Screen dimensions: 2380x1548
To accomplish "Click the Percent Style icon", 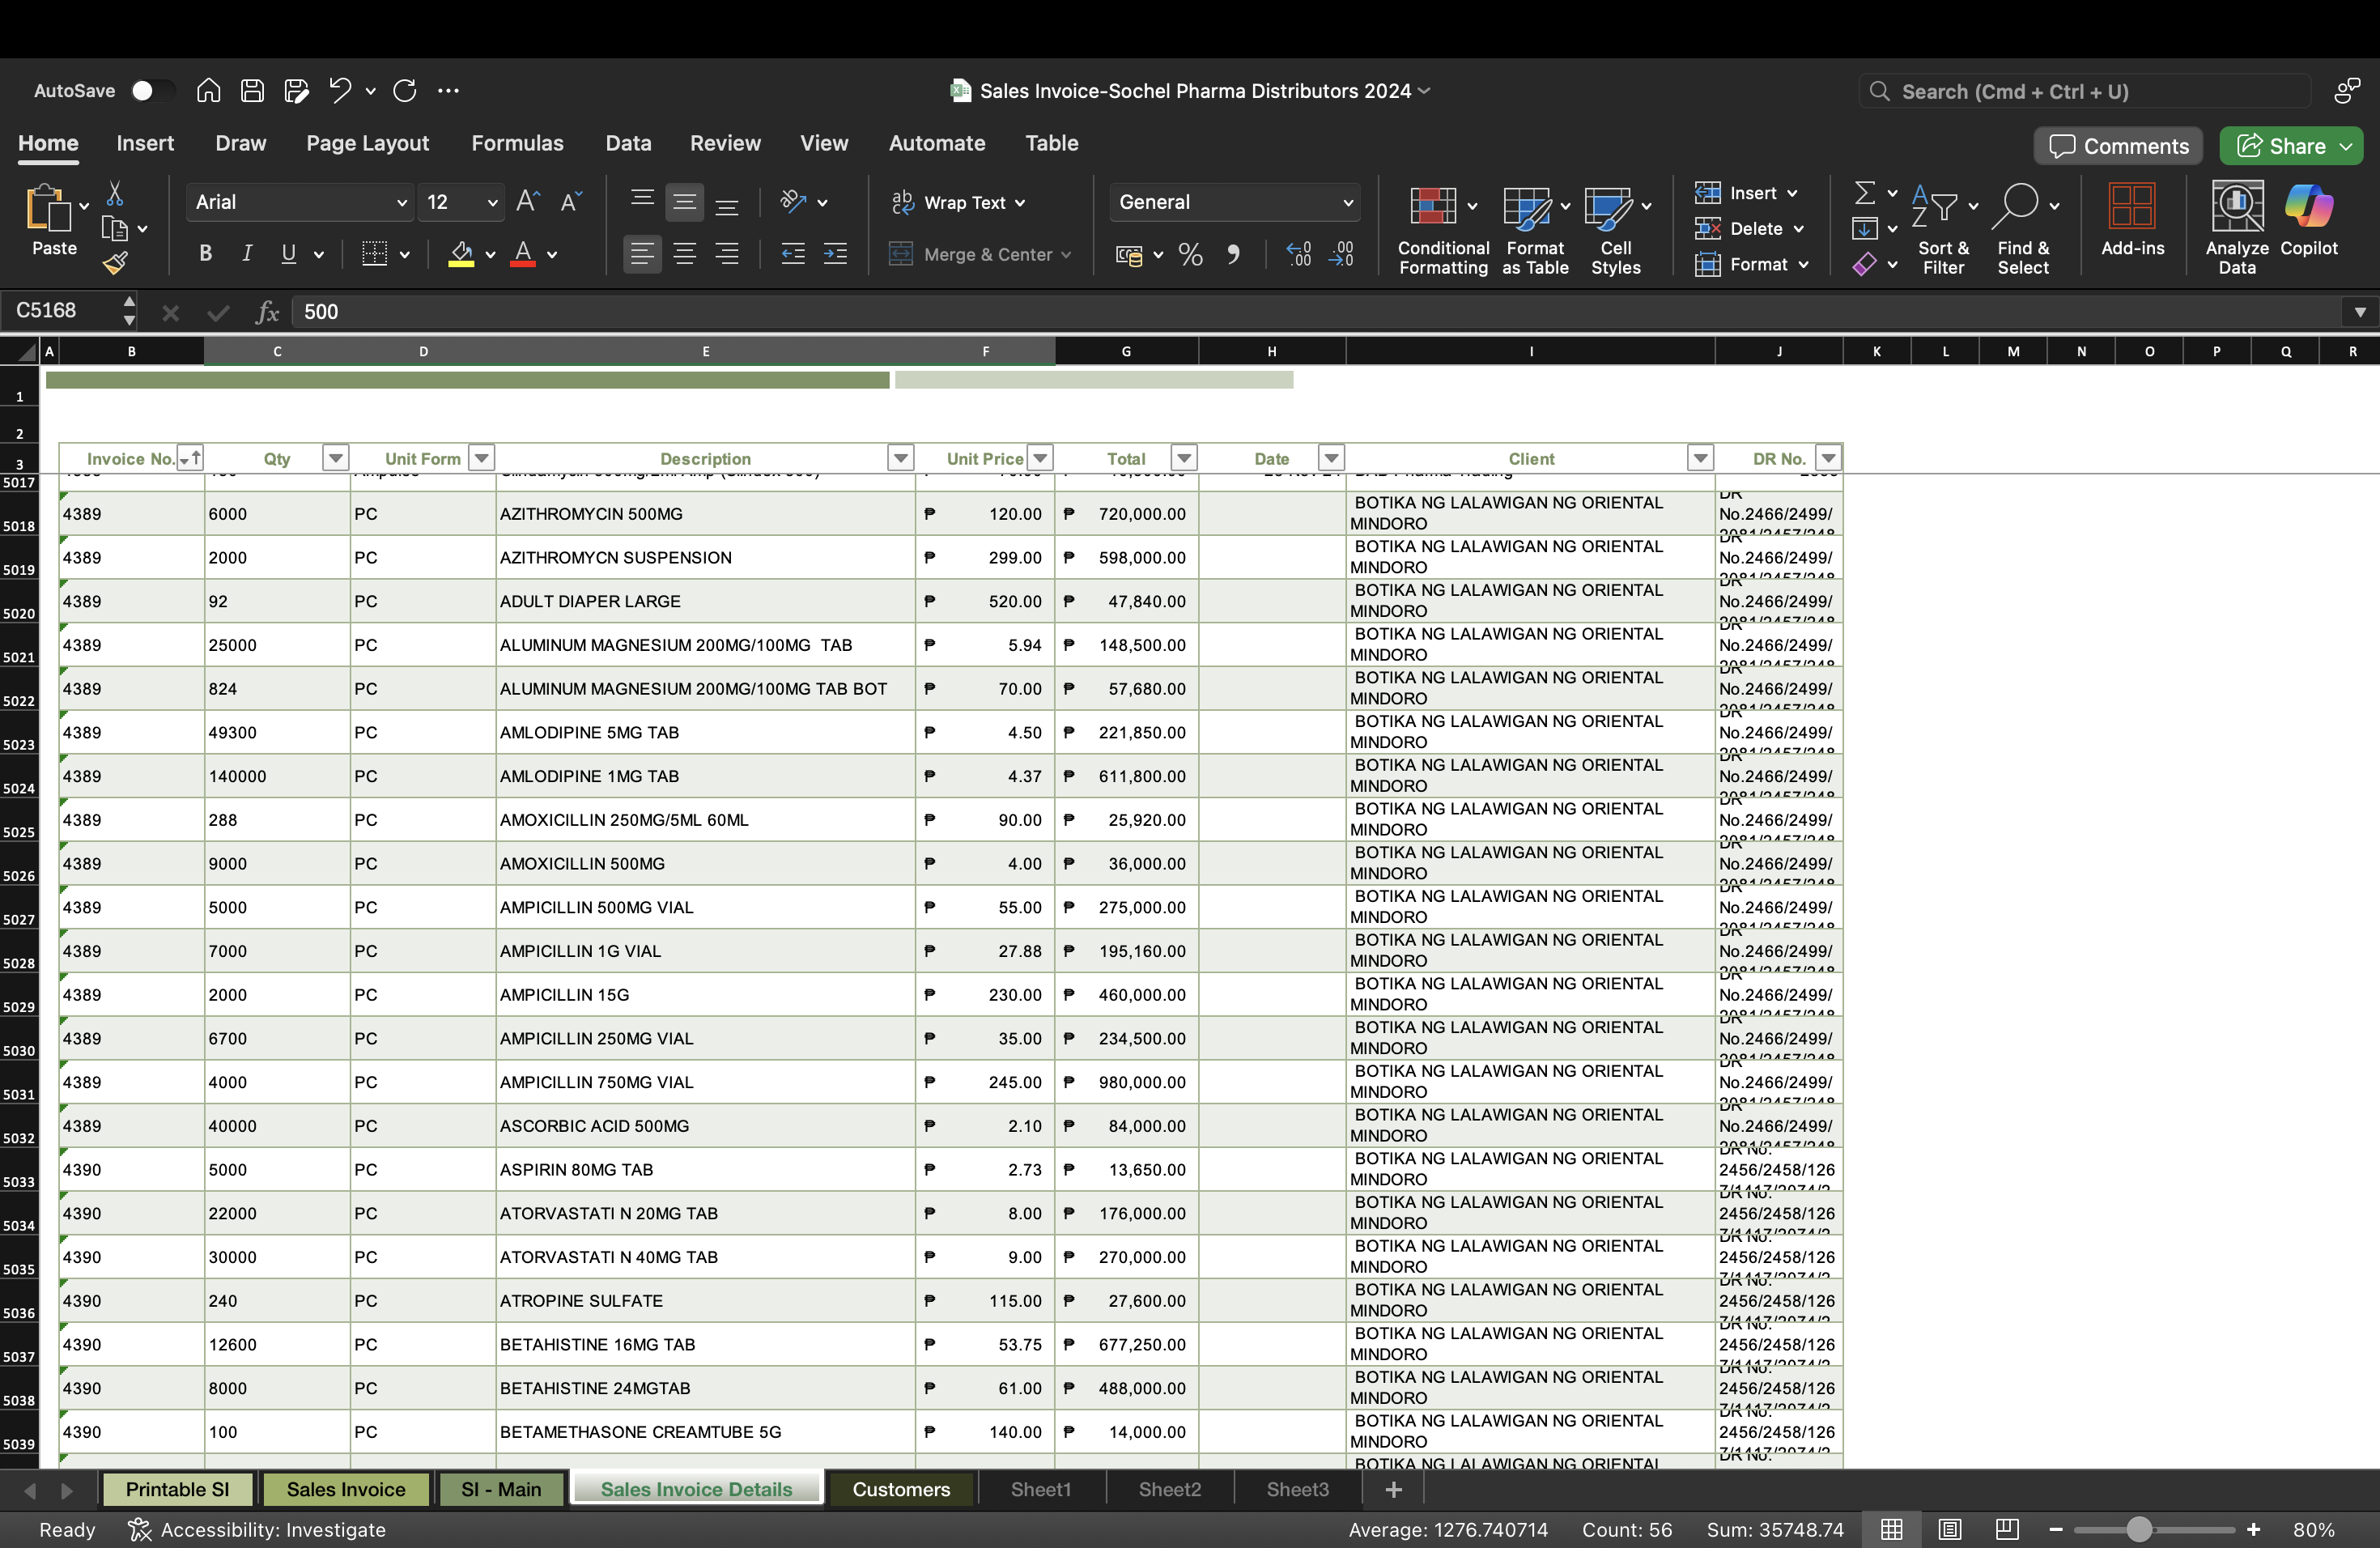I will pyautogui.click(x=1190, y=254).
